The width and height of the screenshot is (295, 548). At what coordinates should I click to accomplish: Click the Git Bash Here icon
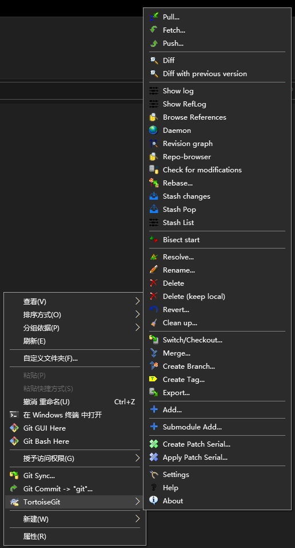tap(14, 441)
